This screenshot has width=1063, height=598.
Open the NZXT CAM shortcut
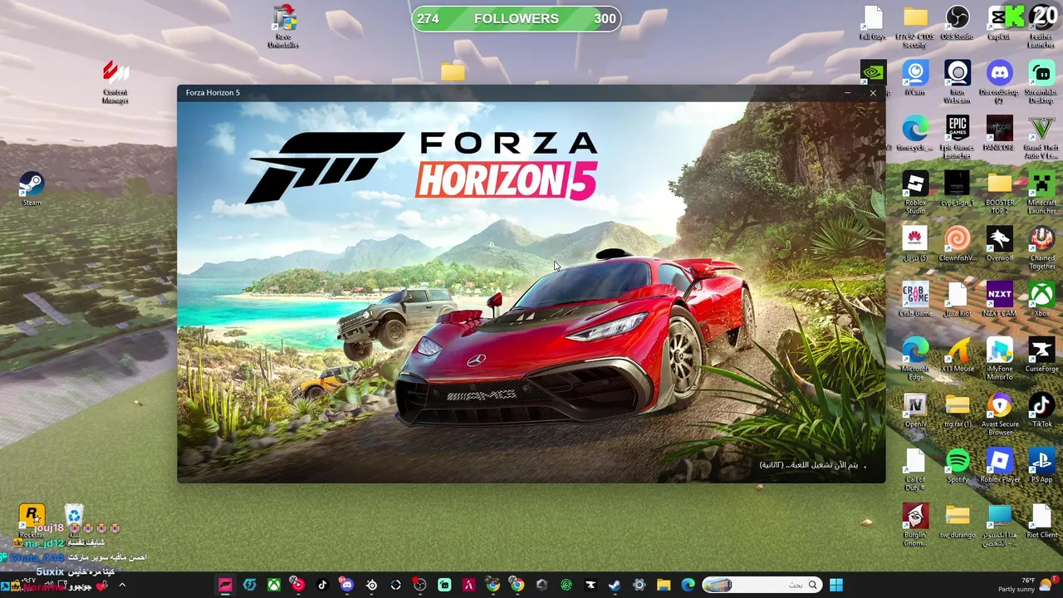(999, 300)
